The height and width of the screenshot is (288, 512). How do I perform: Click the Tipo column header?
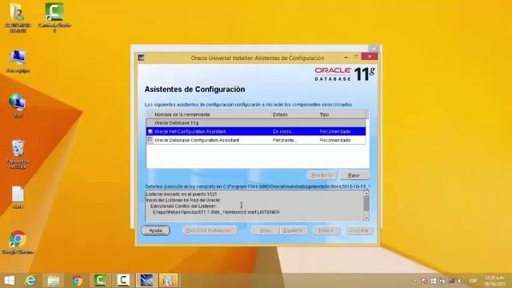point(342,114)
